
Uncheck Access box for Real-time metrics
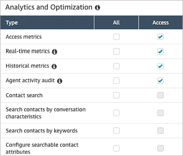click(160, 52)
